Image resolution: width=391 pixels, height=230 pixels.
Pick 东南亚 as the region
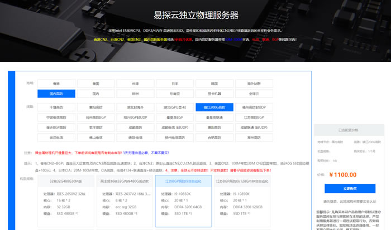click(175, 94)
